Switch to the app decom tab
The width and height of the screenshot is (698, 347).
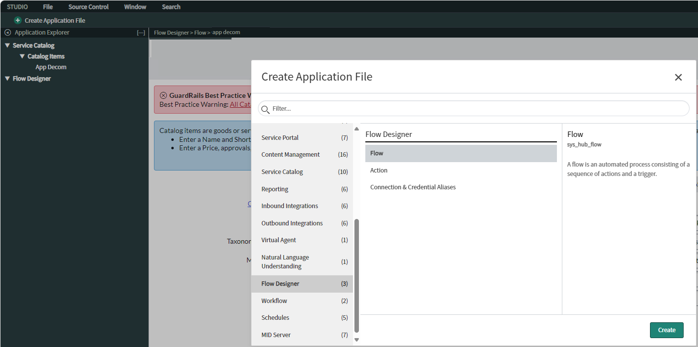click(x=226, y=32)
